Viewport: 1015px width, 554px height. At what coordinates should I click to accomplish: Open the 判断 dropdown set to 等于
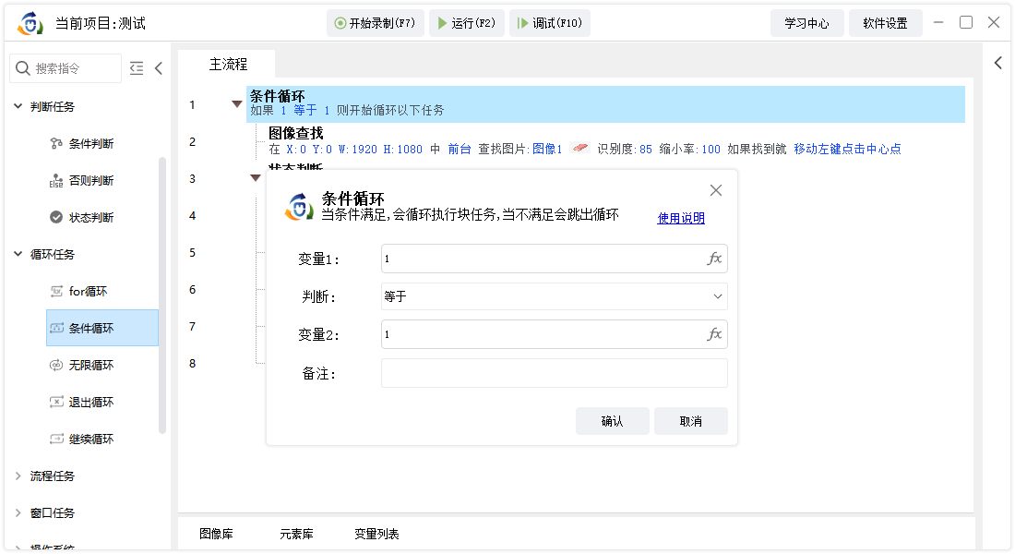555,296
